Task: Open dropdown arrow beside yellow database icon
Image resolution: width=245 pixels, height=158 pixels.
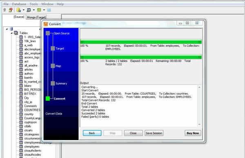Action: (x=24, y=10)
